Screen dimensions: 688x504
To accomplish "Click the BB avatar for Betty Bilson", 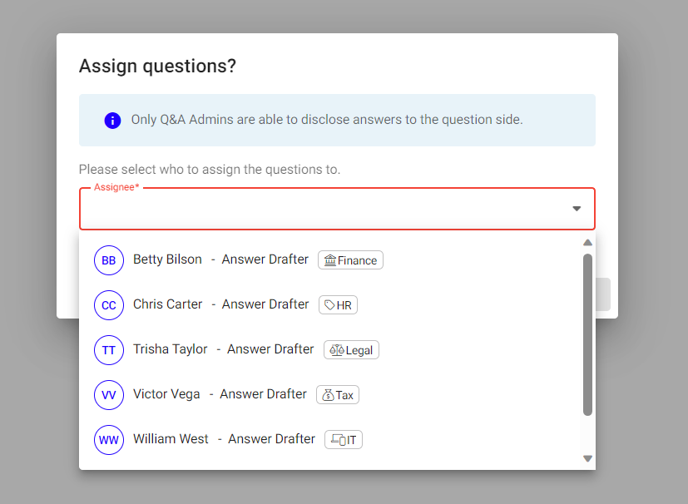I will (x=109, y=260).
